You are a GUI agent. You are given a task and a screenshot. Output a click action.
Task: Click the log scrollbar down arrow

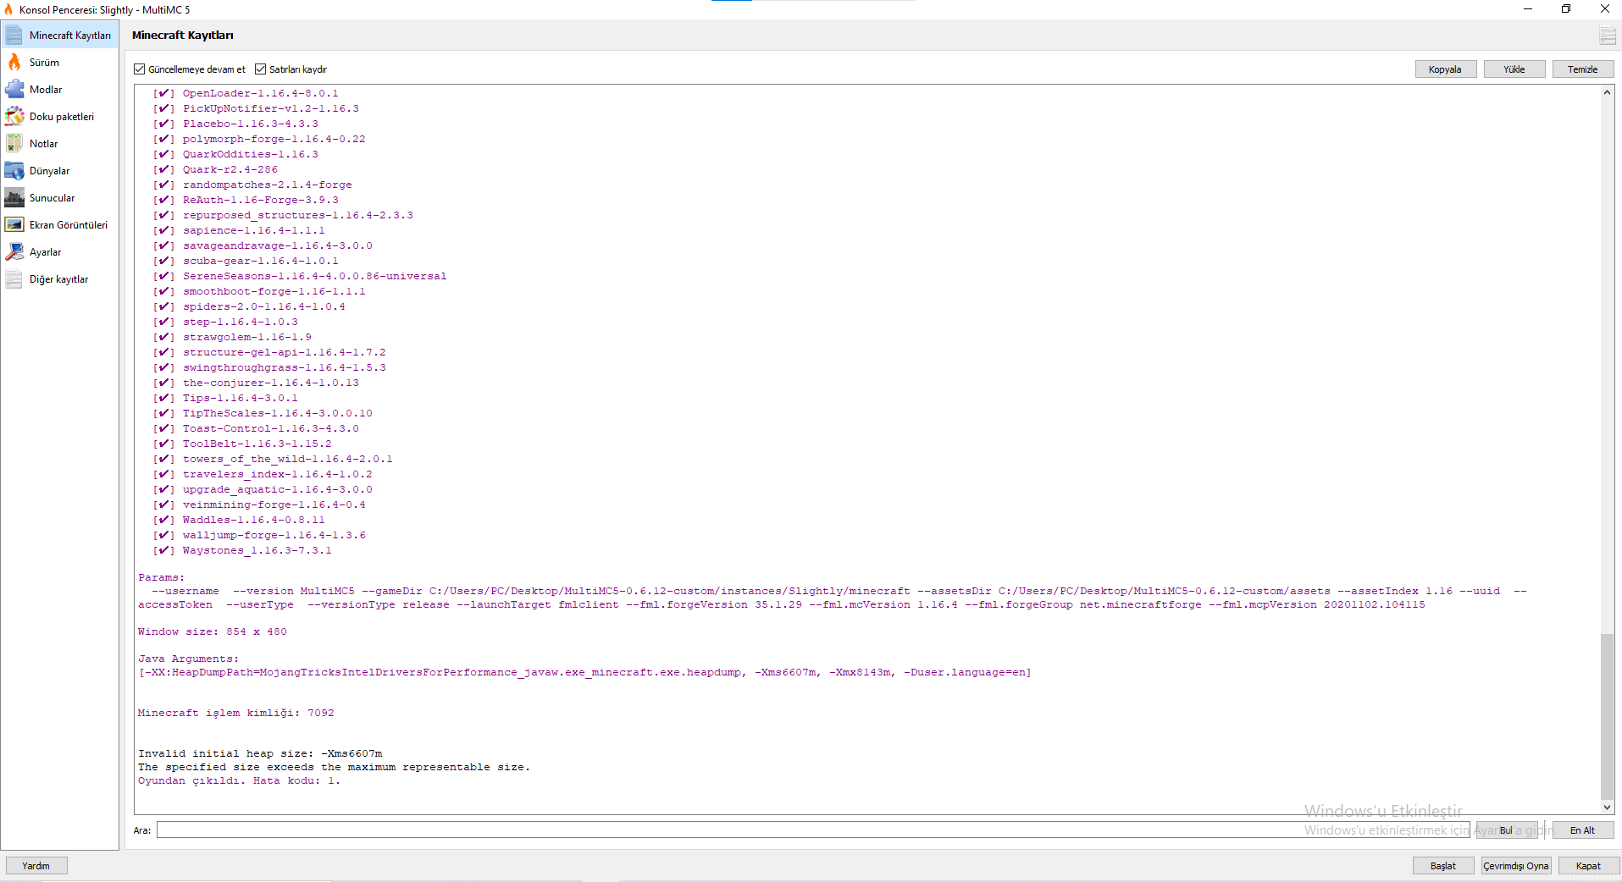coord(1607,808)
